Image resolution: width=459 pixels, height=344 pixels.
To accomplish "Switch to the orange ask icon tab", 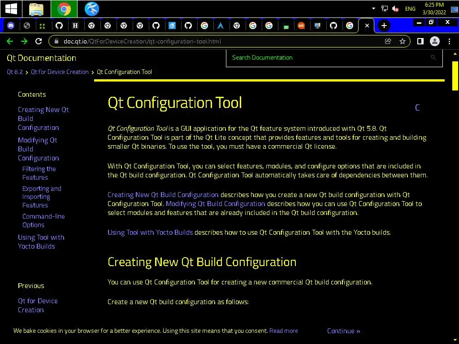I will coord(301,26).
